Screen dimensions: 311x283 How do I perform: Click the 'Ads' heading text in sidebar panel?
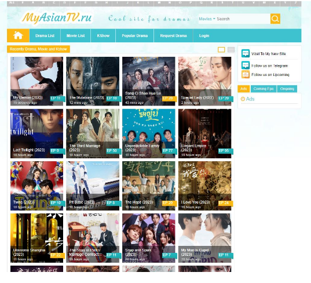(250, 99)
